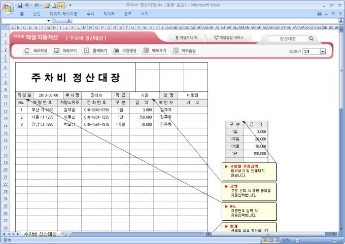The width and height of the screenshot is (345, 244).
Task: Go to the last sheet navigation arrow
Action: pyautogui.click(x=18, y=234)
